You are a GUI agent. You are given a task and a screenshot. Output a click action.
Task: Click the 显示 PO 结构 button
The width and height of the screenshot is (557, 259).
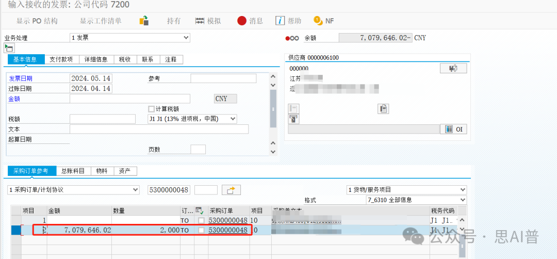coord(37,21)
